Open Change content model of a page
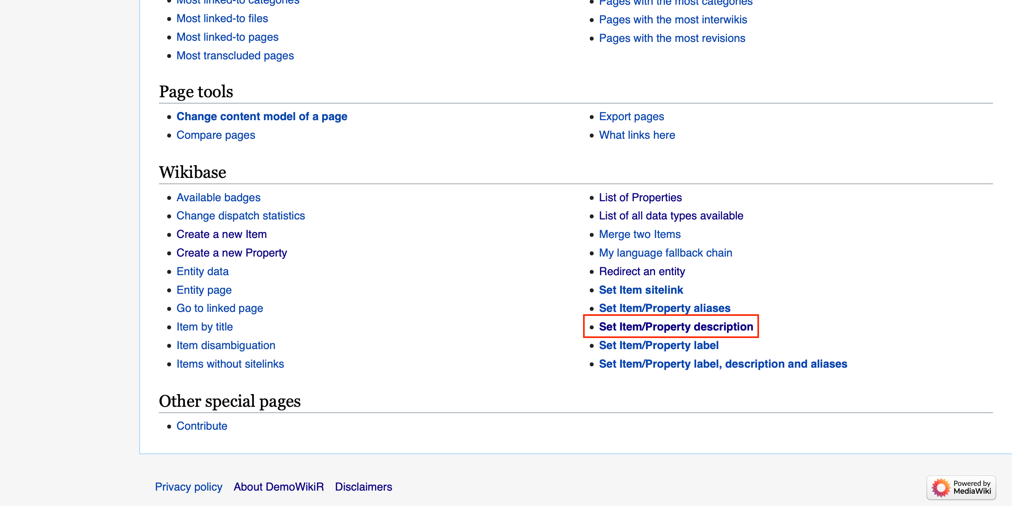Viewport: 1012px width, 506px height. [x=262, y=117]
